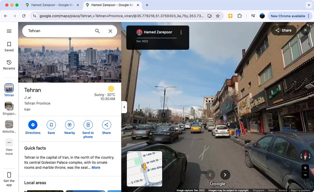This screenshot has height=192, width=314.
Task: Click the search magnifier icon
Action: 97,31
